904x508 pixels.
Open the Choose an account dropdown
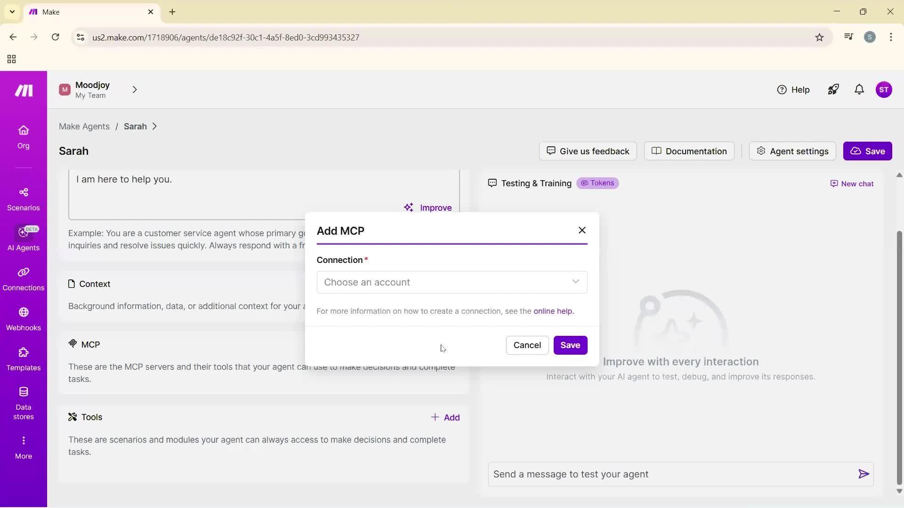tap(452, 282)
